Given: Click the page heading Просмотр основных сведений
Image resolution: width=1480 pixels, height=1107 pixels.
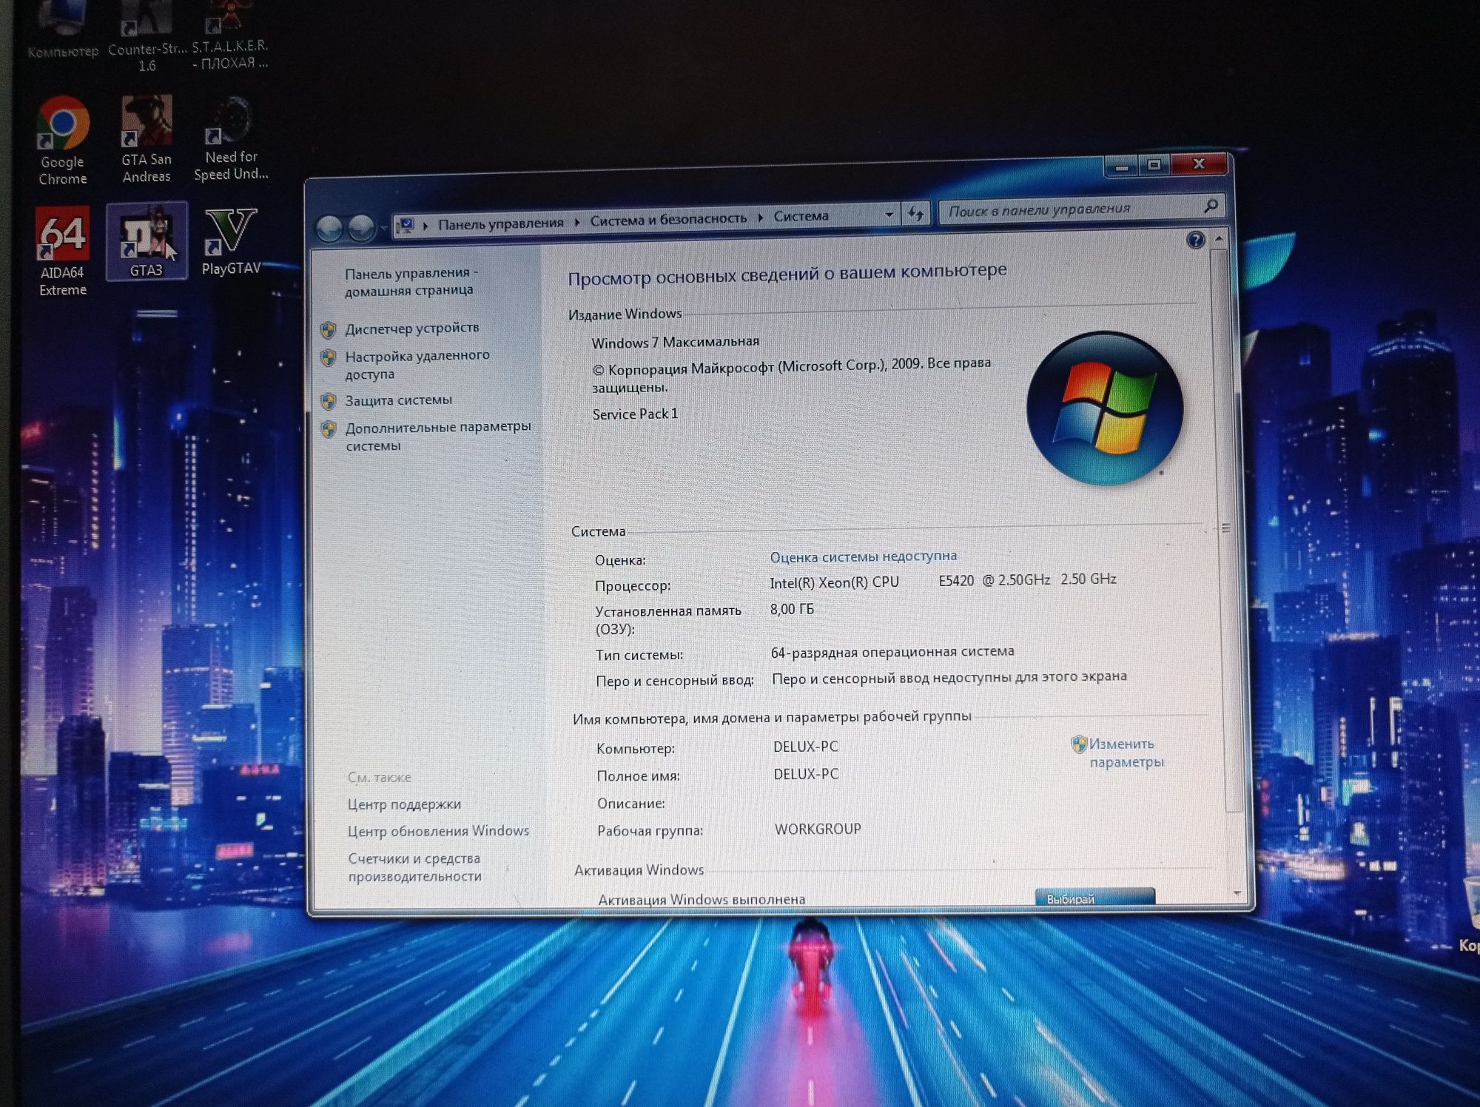Looking at the screenshot, I should (787, 275).
